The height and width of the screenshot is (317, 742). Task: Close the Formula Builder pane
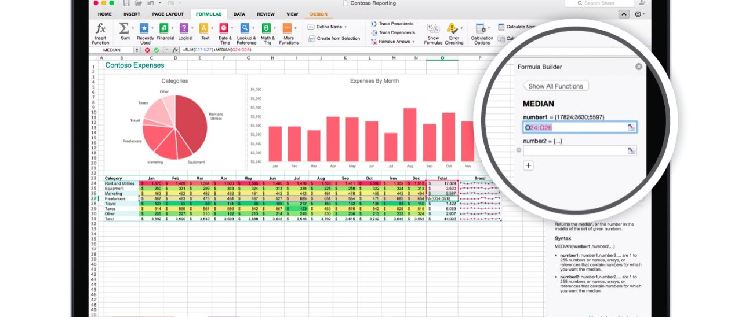[639, 67]
